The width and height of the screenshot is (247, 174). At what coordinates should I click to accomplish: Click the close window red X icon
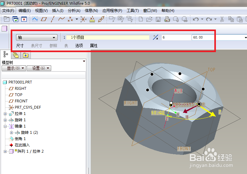(24, 19)
